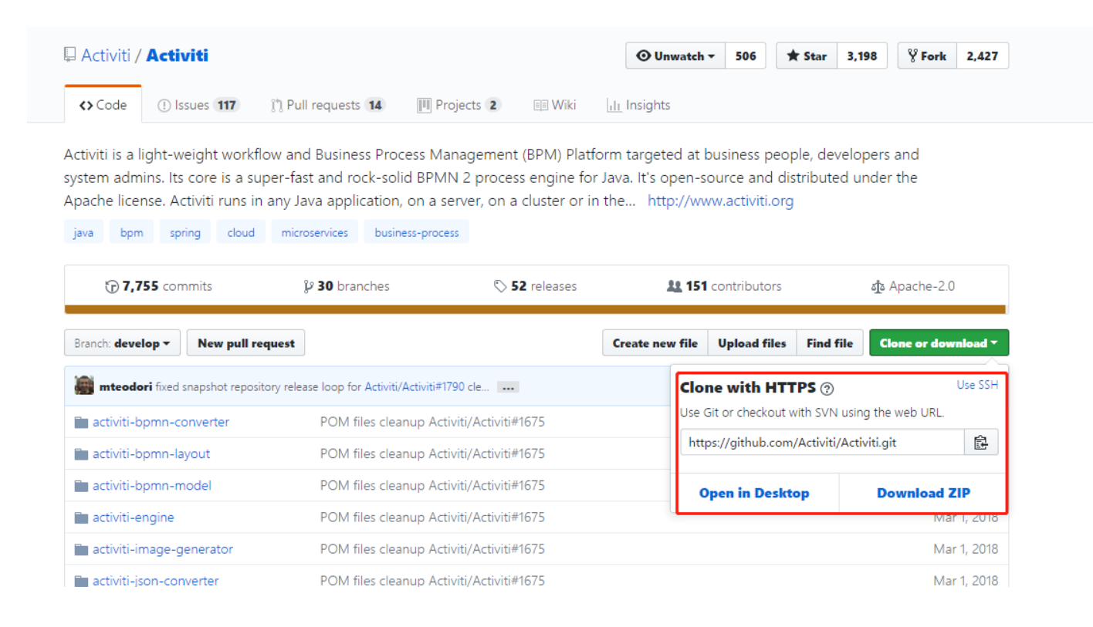
Task: Click Open in Desktop
Action: [x=754, y=493]
